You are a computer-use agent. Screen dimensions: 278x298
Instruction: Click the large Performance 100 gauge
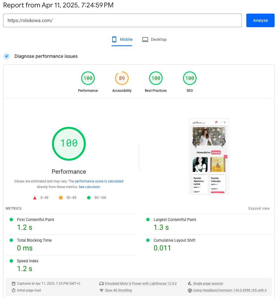coord(69,144)
